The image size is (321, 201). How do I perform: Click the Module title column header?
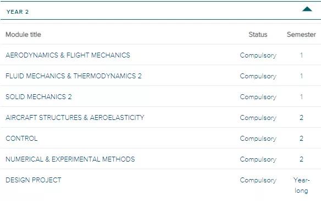23,35
